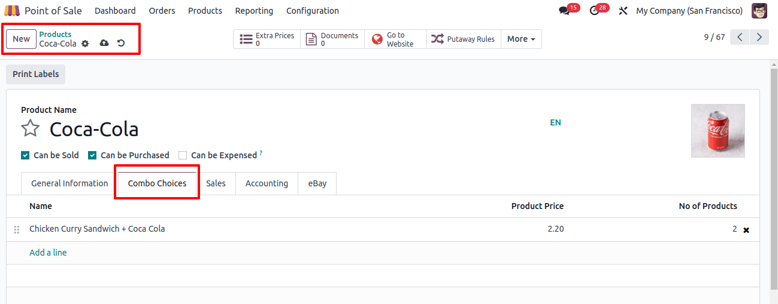Switch to the eBay tab
The width and height of the screenshot is (778, 304).
point(317,183)
